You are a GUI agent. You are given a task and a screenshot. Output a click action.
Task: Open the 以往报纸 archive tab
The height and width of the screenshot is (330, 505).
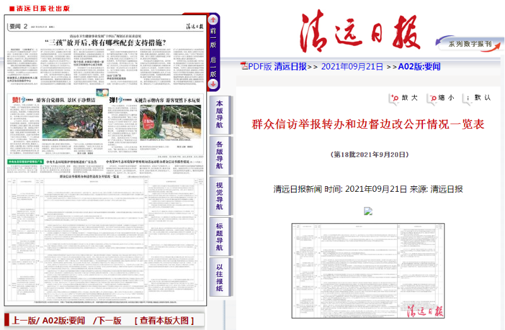[x=220, y=277]
